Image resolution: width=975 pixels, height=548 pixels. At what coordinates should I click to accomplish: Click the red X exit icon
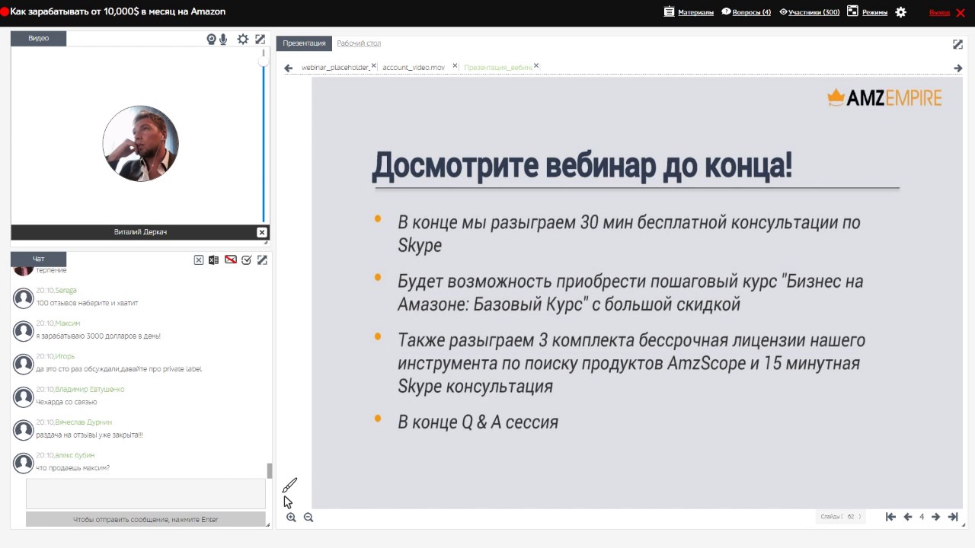coord(961,12)
